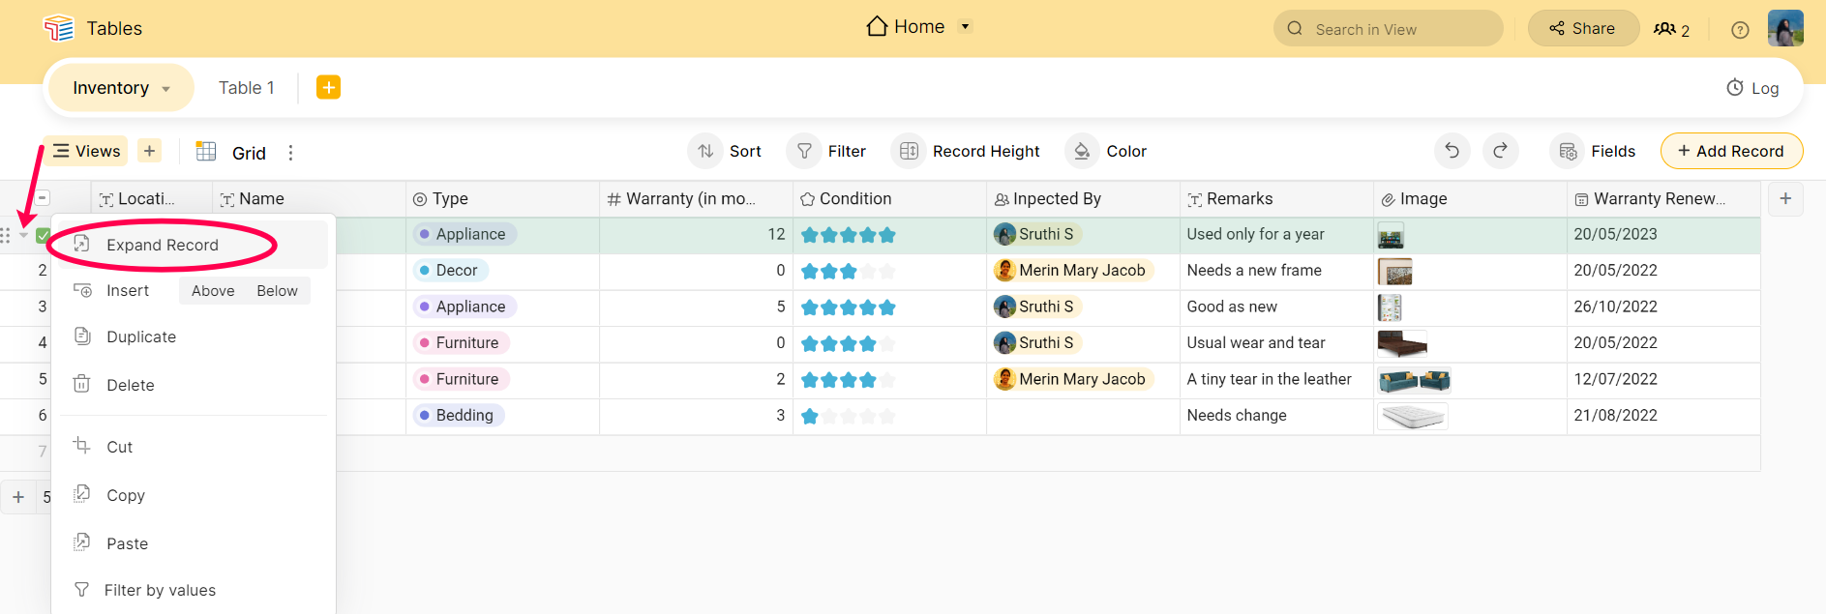Click the Share button
The image size is (1826, 614).
pos(1582,29)
